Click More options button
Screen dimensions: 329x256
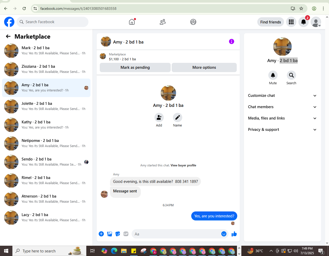[x=204, y=67]
